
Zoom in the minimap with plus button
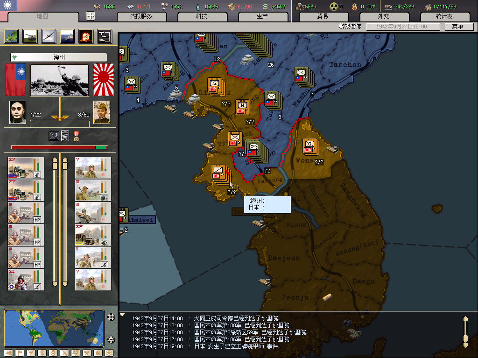click(x=111, y=317)
